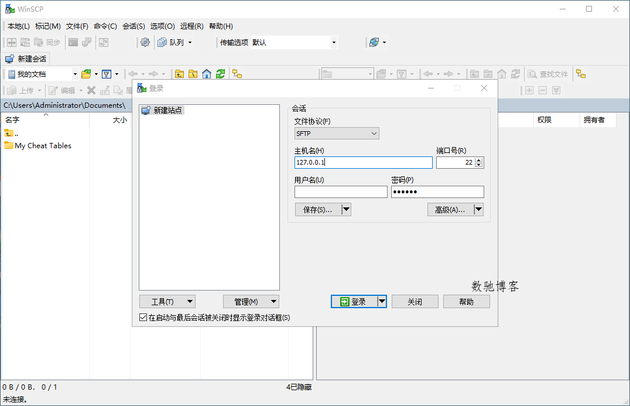Toggle 在启动与最后会话被关闭时显示登录对话框 checkbox
630x406 pixels.
click(x=143, y=317)
